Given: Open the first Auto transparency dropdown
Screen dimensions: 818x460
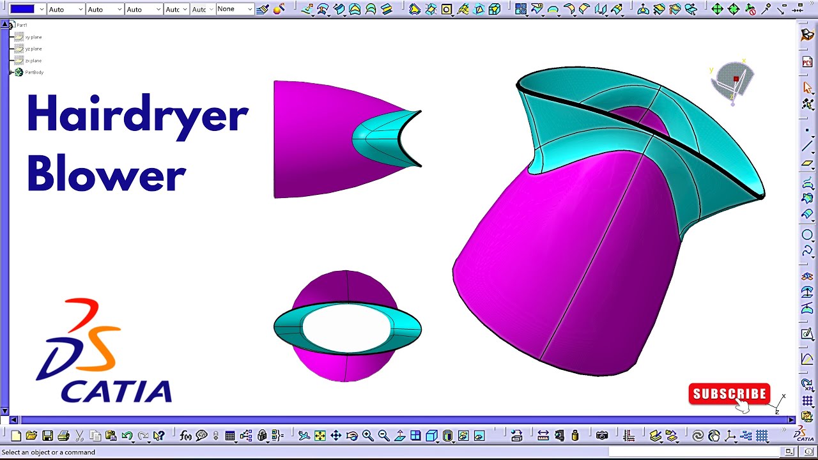Looking at the screenshot, I should (x=81, y=9).
